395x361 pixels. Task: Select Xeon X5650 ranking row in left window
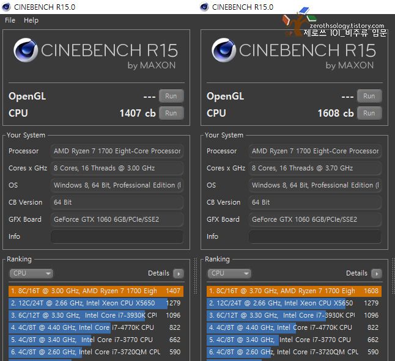(96, 303)
